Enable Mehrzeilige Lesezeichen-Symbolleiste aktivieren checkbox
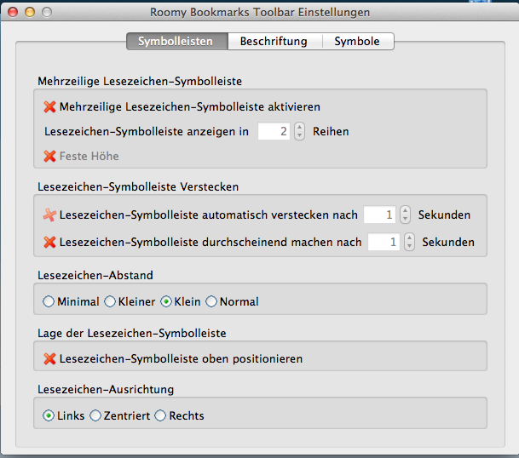519x458 pixels. [x=49, y=107]
